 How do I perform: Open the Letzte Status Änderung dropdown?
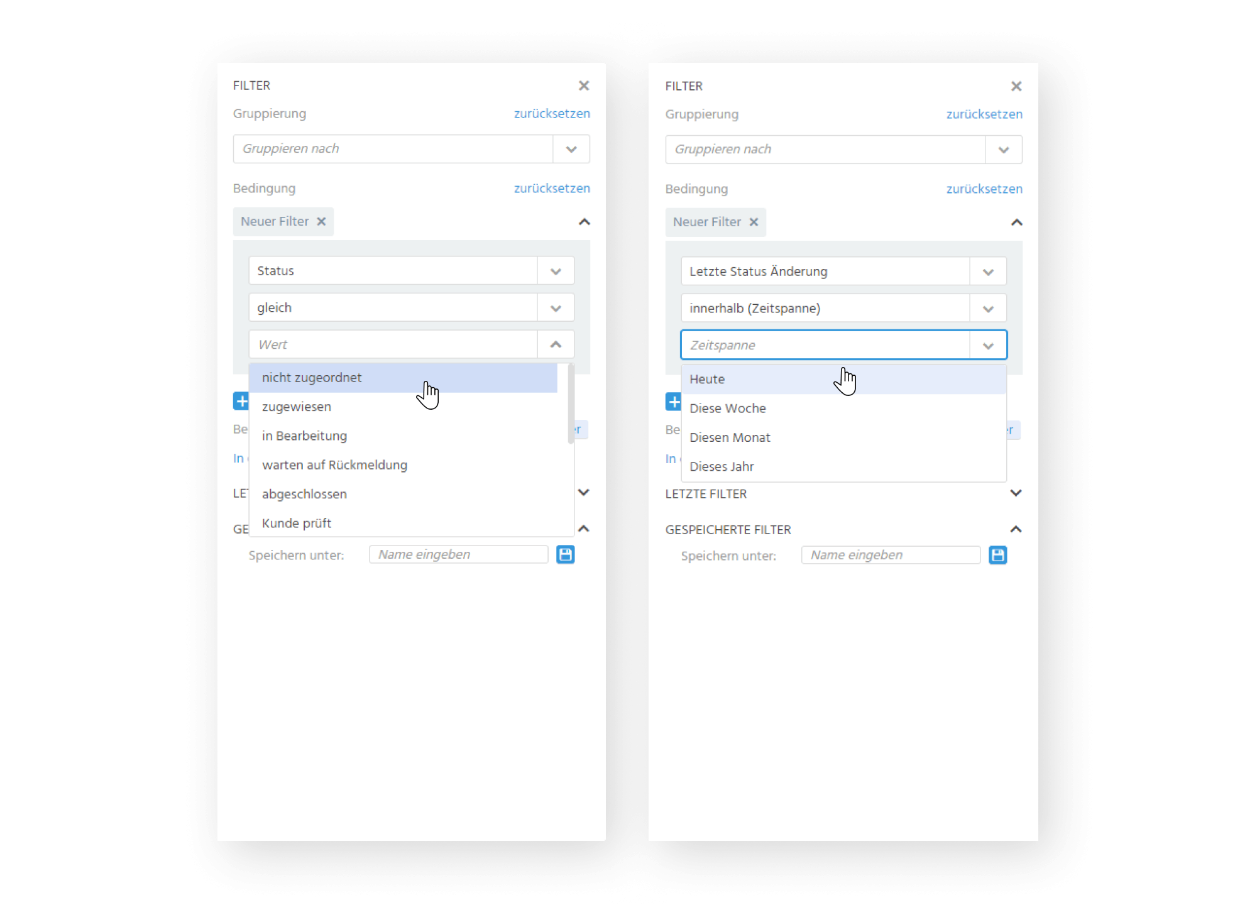point(843,271)
